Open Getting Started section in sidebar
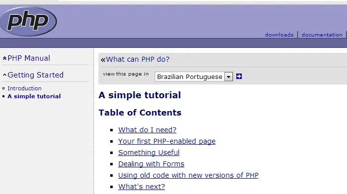Image resolution: width=347 pixels, height=194 pixels. (36, 75)
